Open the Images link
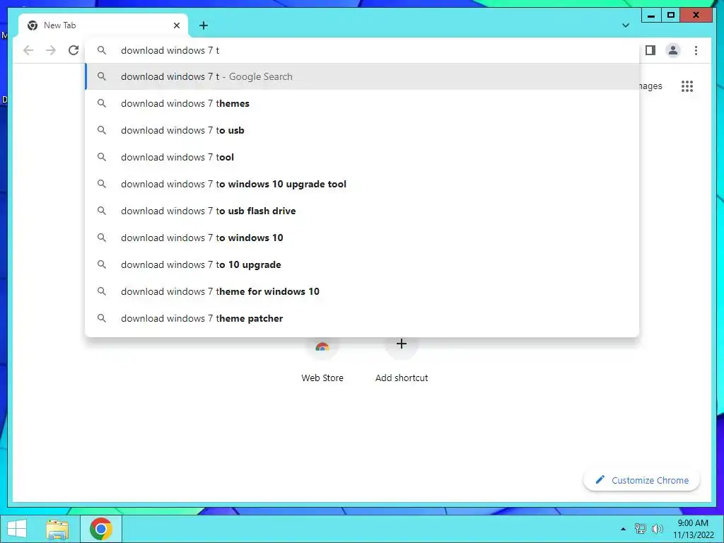Screen dimensions: 724x543 650,86
